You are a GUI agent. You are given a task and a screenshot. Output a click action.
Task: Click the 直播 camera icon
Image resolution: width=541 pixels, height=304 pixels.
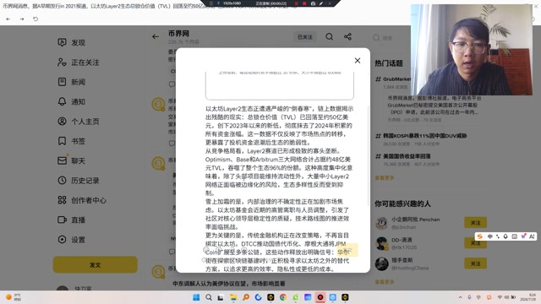tap(62, 220)
